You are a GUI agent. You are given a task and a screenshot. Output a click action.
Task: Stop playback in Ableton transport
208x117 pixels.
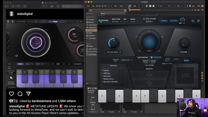150,6
